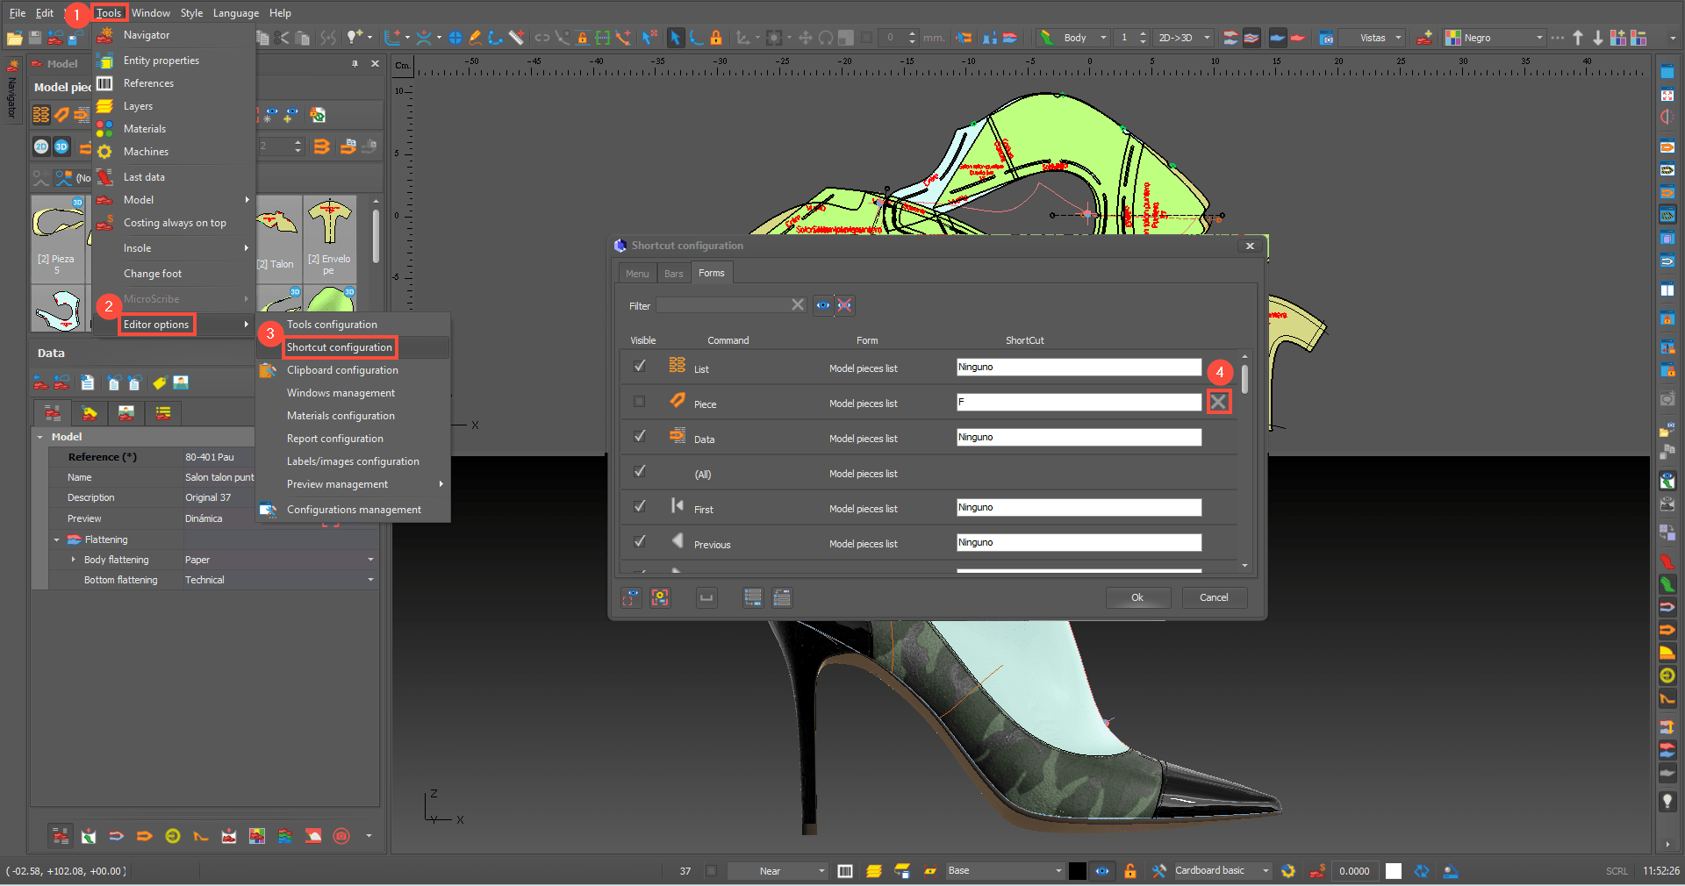Click the crossed-out eye icon beside Filter
Image resolution: width=1685 pixels, height=886 pixels.
click(844, 305)
